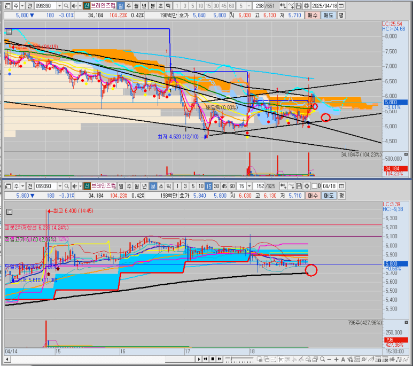Click the rewind button in the bottom control bar
Image resolution: width=413 pixels, height=366 pixels.
pos(206,359)
